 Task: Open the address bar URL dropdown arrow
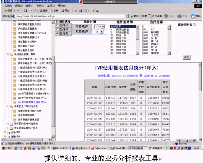[x=127, y=16]
